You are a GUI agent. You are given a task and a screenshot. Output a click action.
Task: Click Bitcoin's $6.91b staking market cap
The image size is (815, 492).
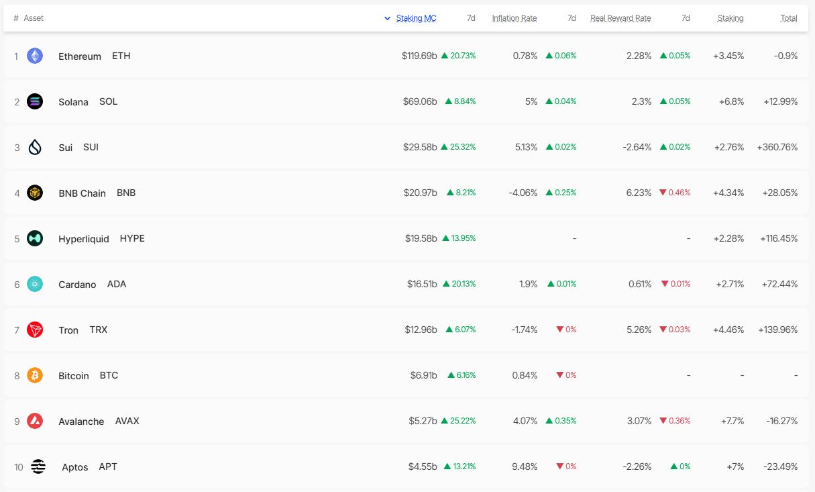424,375
